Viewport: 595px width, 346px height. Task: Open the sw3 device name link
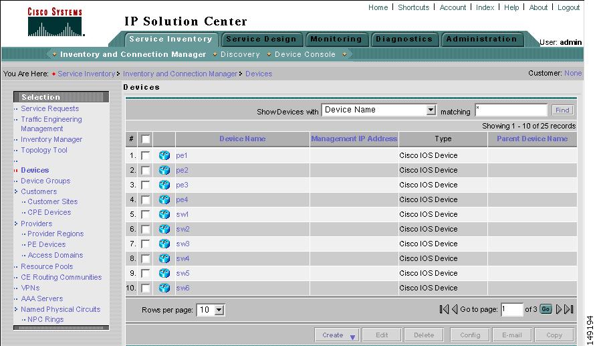(x=183, y=244)
